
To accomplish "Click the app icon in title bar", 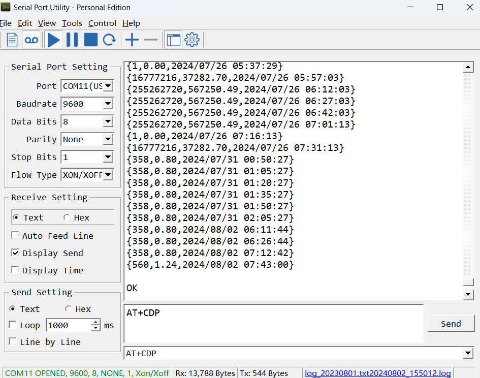I will click(x=6, y=7).
